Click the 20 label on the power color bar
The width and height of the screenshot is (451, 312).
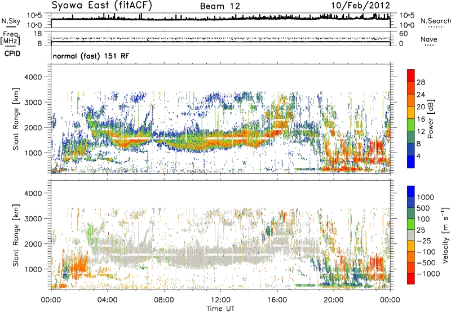[421, 107]
